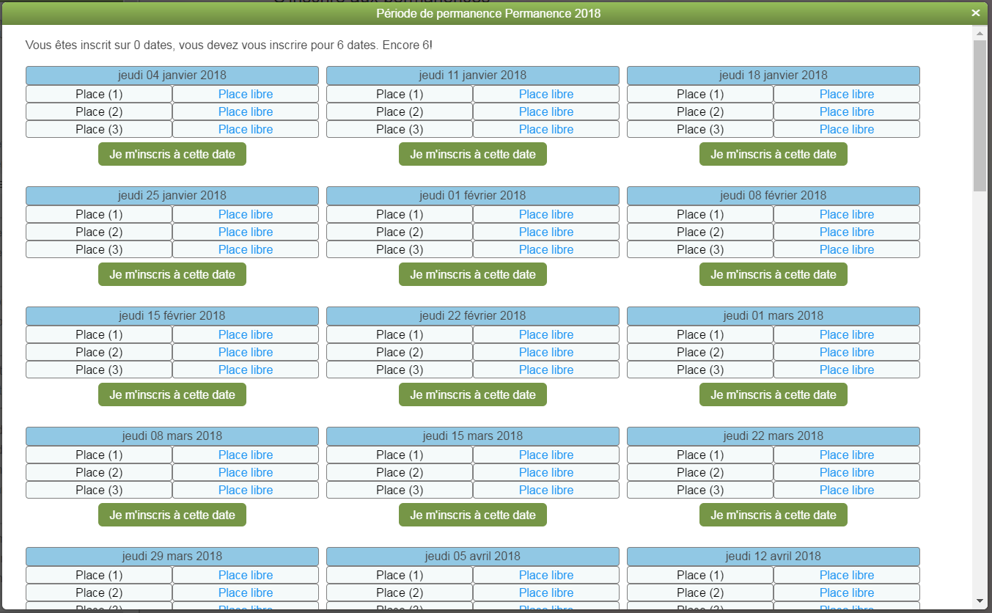
Task: Select Place libre for Place (3) on 01 mars
Action: pos(847,370)
